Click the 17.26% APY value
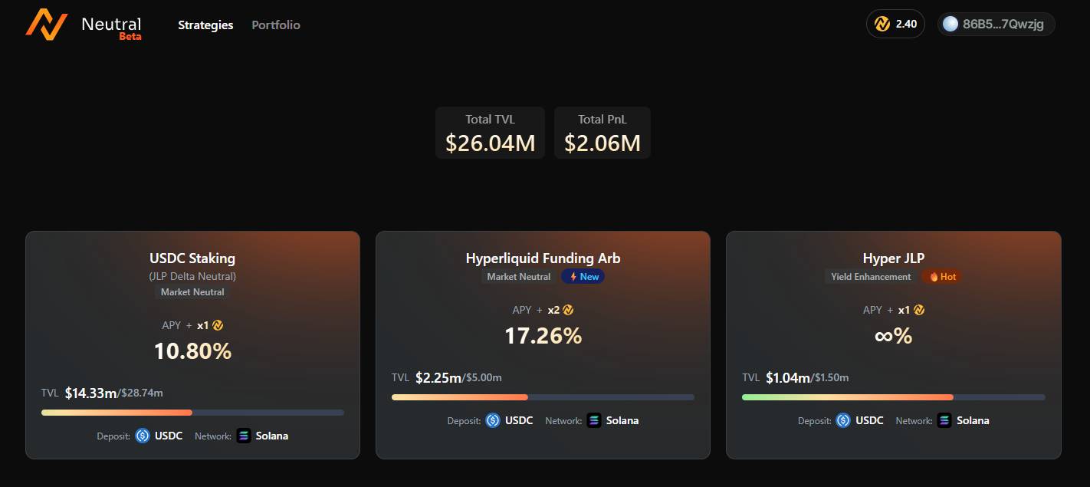Viewport: 1090px width, 487px height. coord(543,336)
